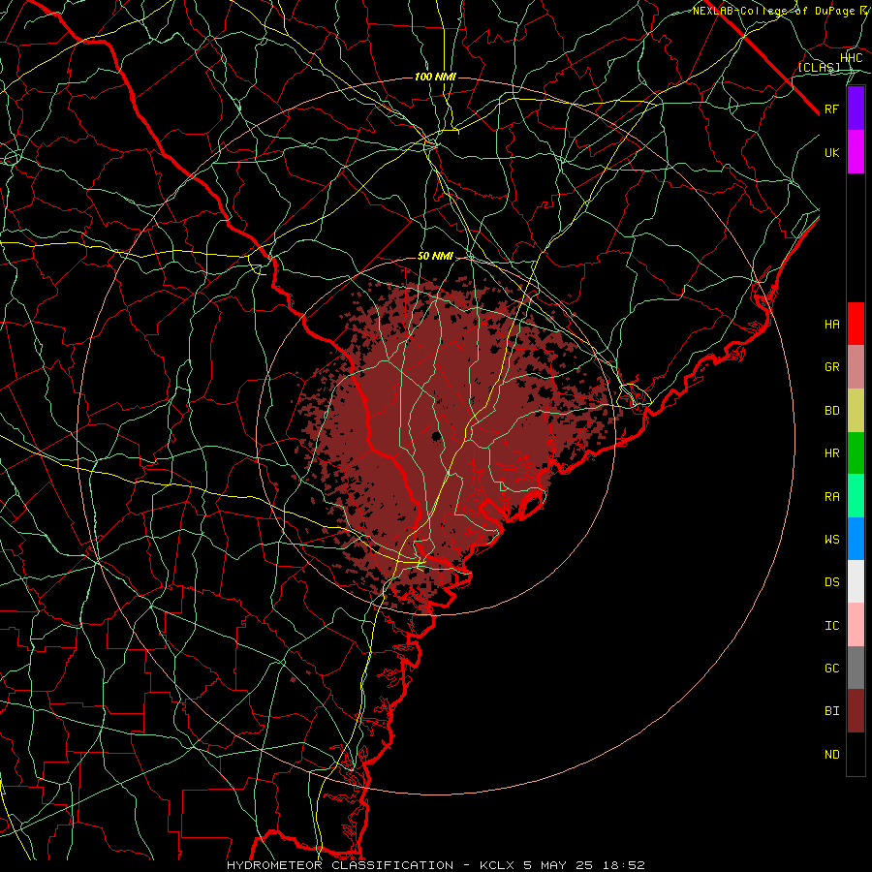Click the black radar site dot at center
Screen dimensions: 872x872
[436, 435]
